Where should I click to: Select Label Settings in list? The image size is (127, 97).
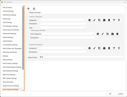tap(8, 41)
